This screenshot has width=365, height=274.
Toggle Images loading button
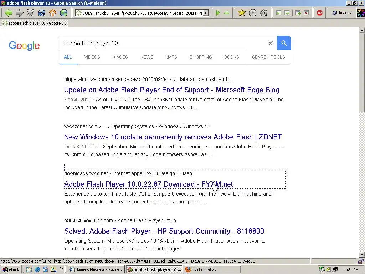click(x=341, y=13)
